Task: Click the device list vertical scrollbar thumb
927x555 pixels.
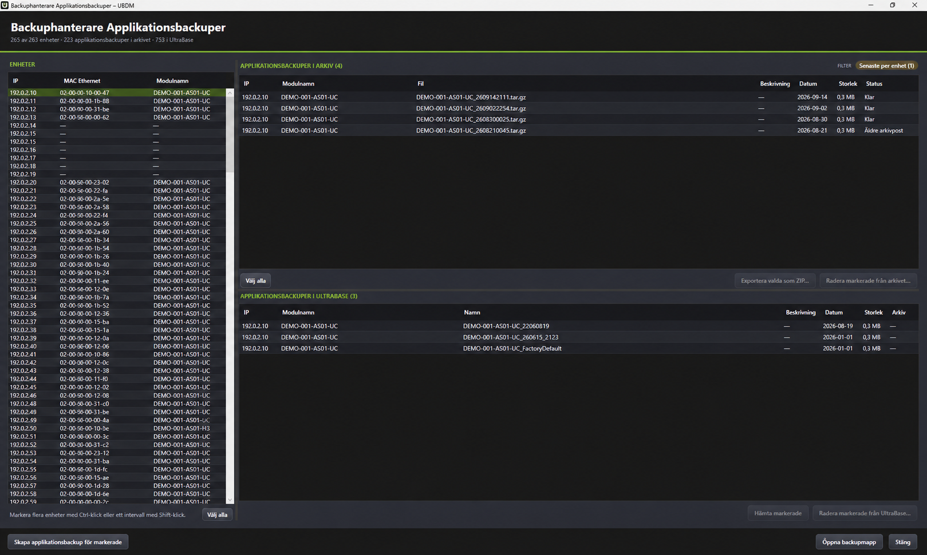Action: (x=230, y=135)
